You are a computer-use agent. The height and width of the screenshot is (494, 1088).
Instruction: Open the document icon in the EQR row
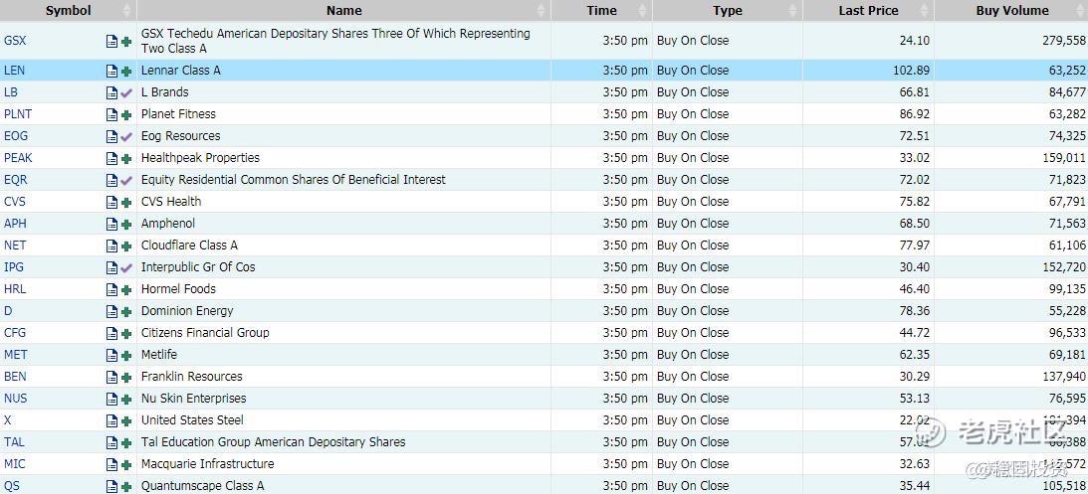click(x=111, y=180)
